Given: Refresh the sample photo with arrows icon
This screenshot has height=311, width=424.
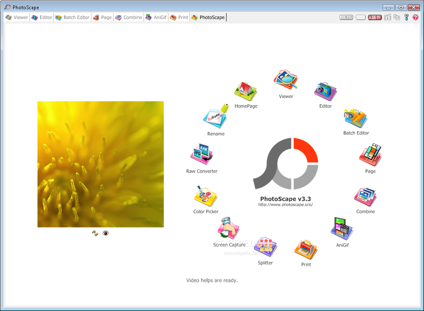Looking at the screenshot, I should pos(95,233).
